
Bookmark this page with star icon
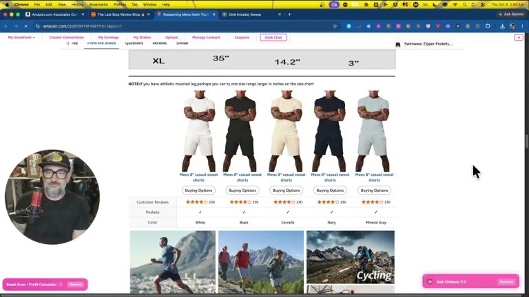pos(335,26)
